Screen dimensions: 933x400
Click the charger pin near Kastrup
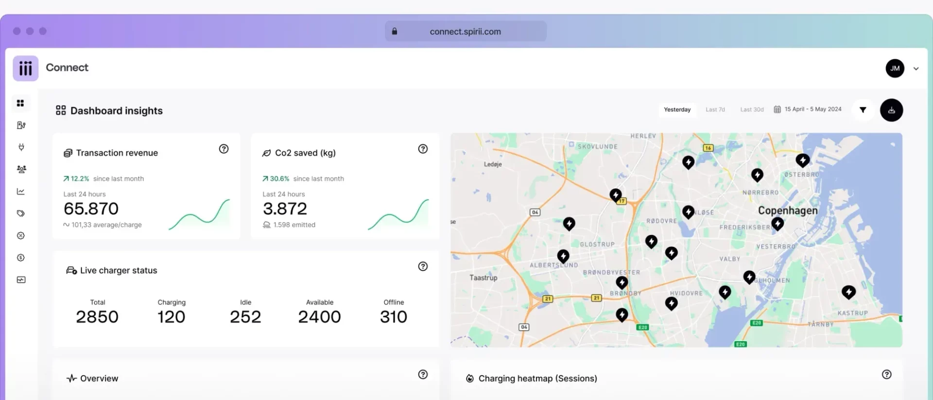point(848,292)
